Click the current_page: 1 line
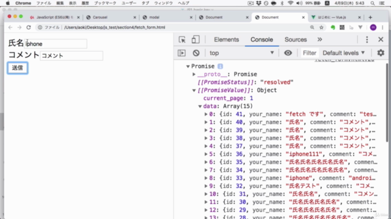Screen dimensions: 391x219 point(228,99)
